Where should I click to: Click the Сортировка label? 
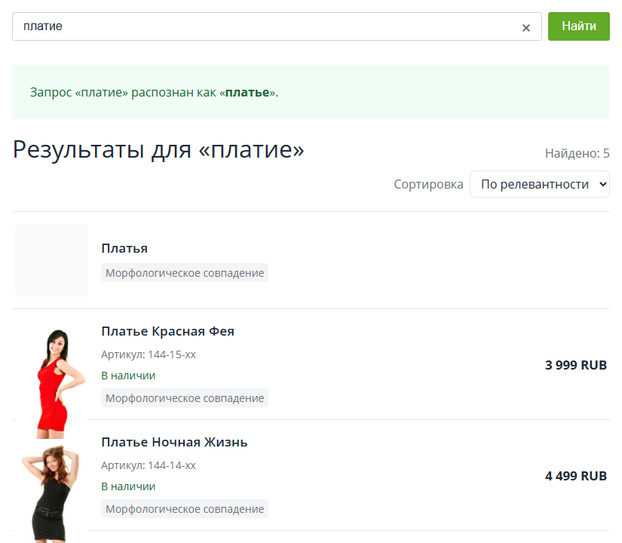pos(428,184)
